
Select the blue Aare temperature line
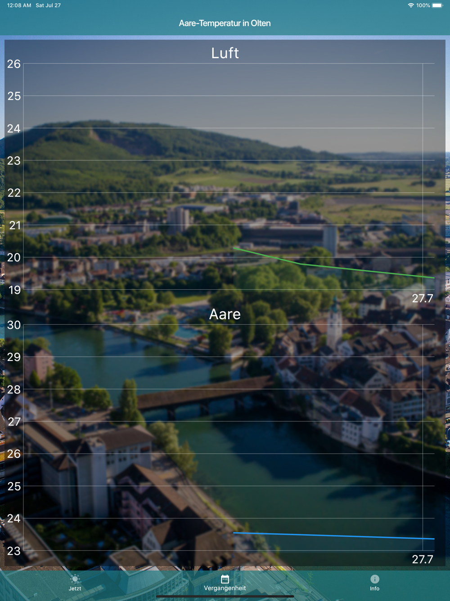pyautogui.click(x=333, y=536)
